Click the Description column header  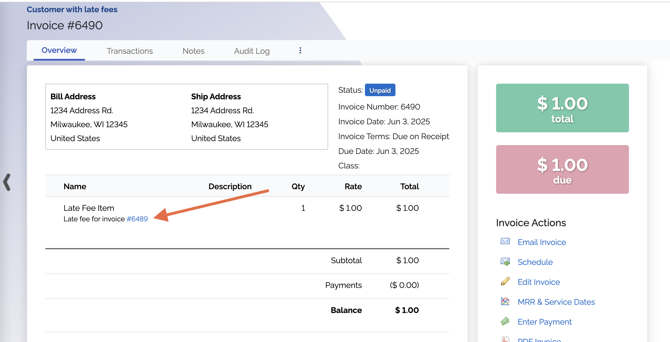coord(230,186)
